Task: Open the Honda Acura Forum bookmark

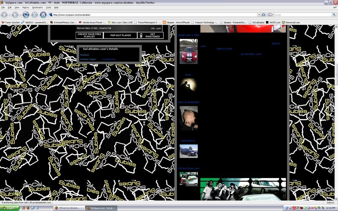Action: [x=92, y=22]
